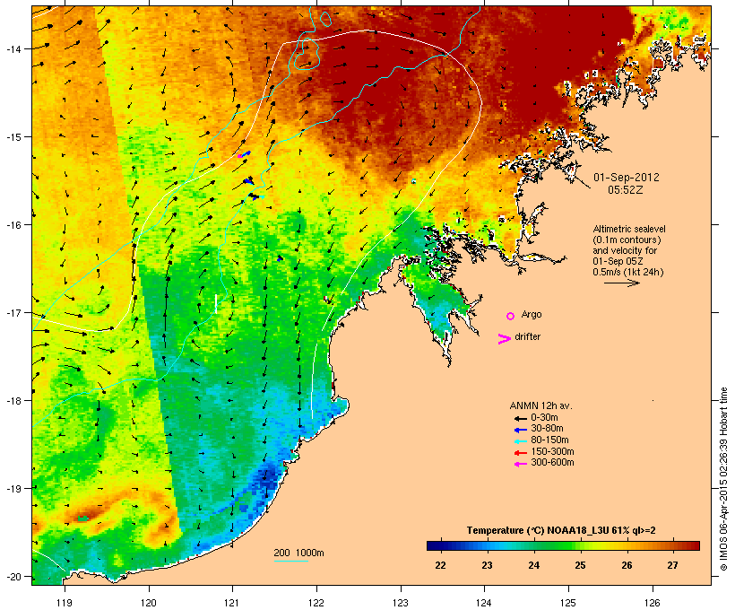Click the latitude axis label -20
The height and width of the screenshot is (610, 735).
point(13,577)
